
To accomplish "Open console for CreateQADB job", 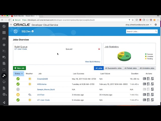I will (144, 79).
